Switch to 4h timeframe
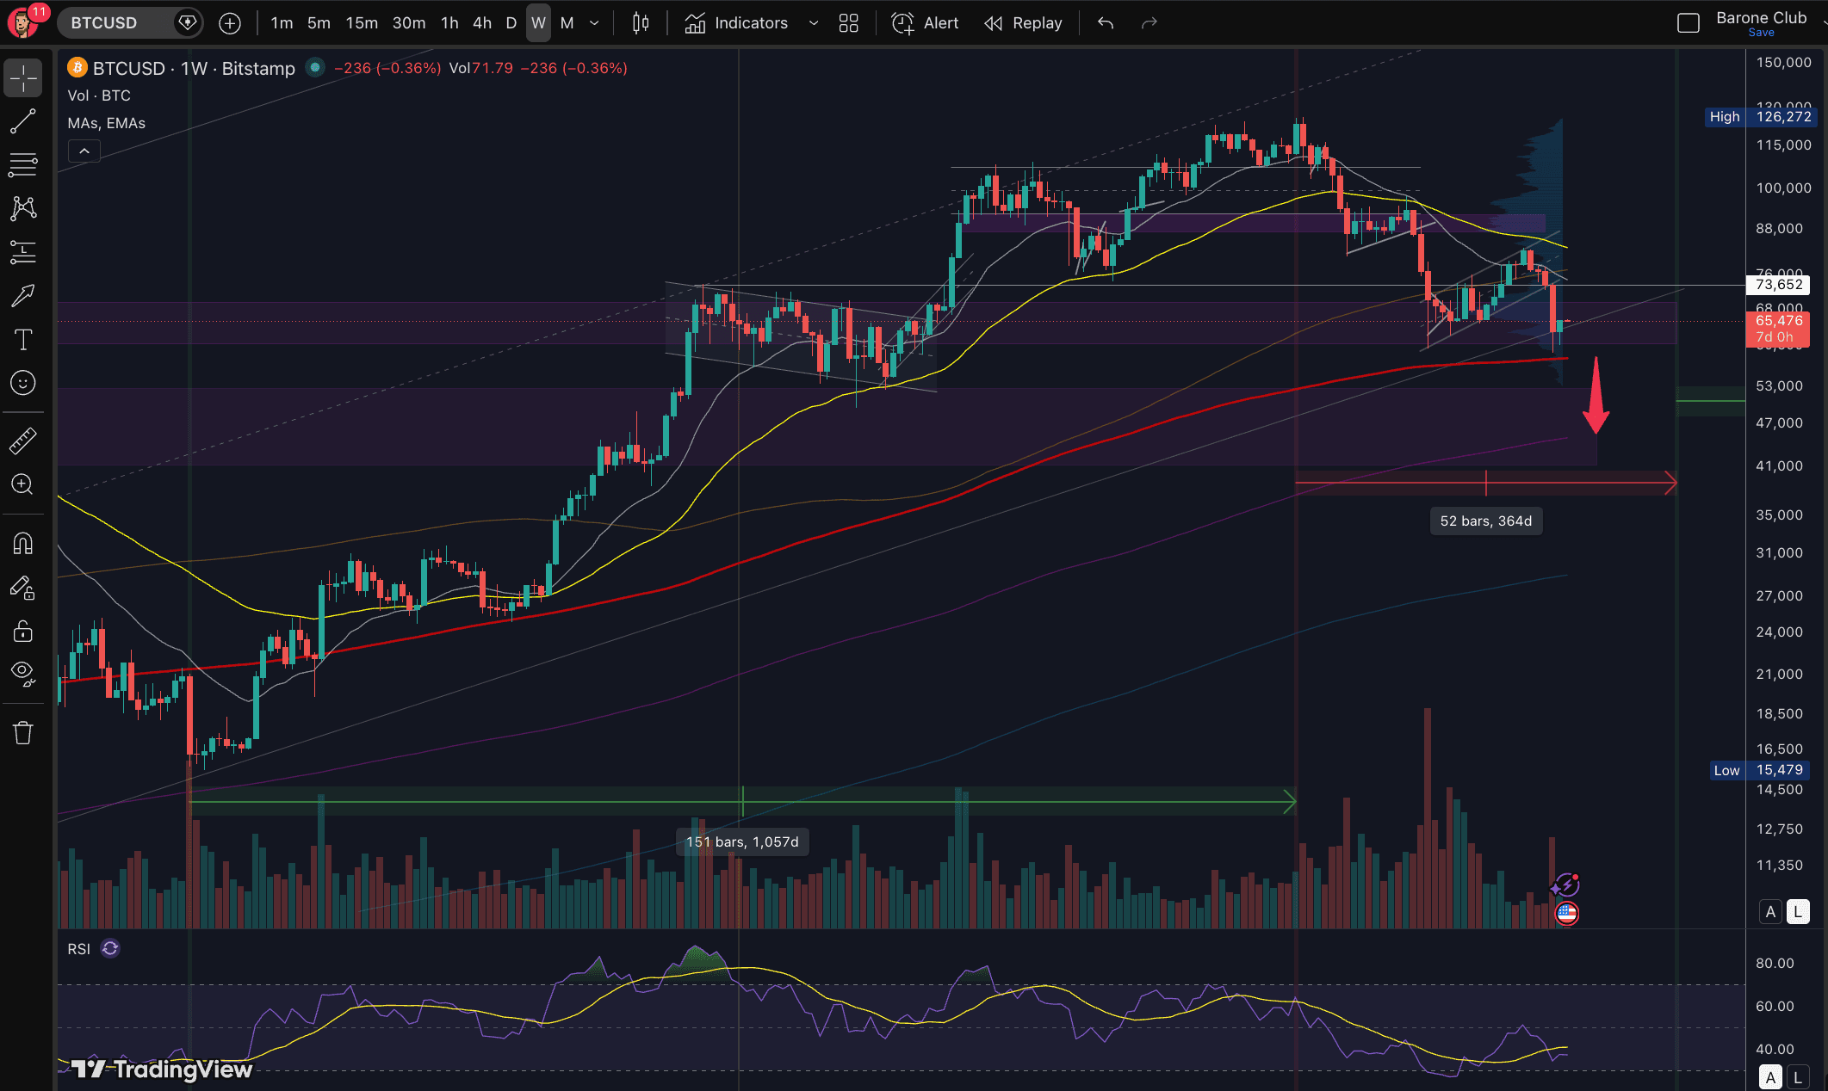1828x1091 pixels. point(482,23)
